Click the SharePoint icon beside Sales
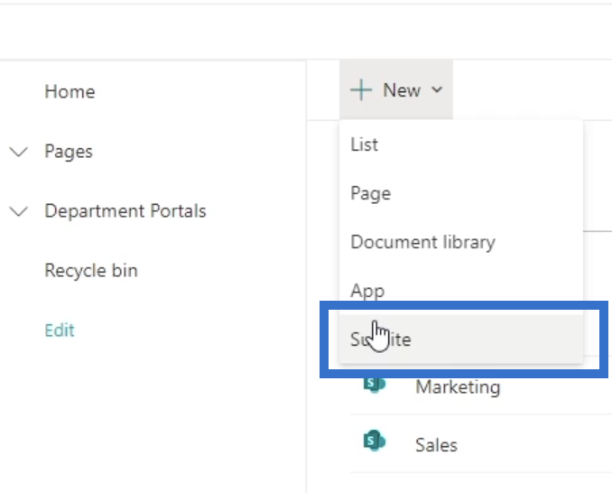Image resolution: width=612 pixels, height=493 pixels. tap(373, 442)
